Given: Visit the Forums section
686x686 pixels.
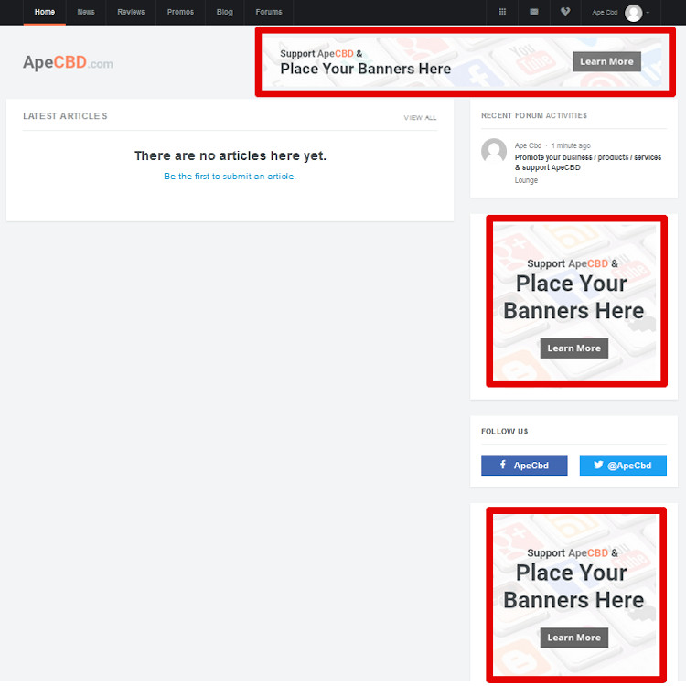Looking at the screenshot, I should 269,12.
